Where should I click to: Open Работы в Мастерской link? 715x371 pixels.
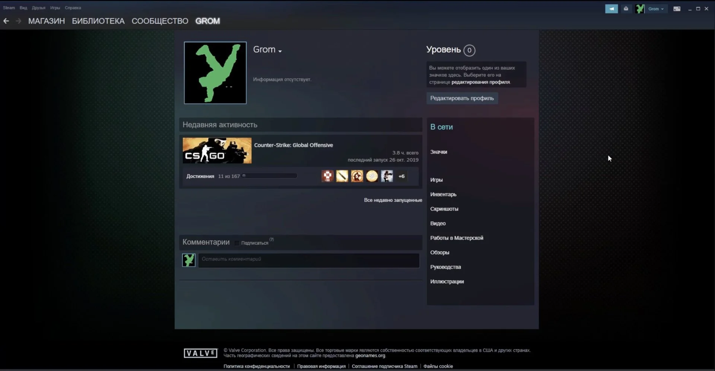point(457,238)
